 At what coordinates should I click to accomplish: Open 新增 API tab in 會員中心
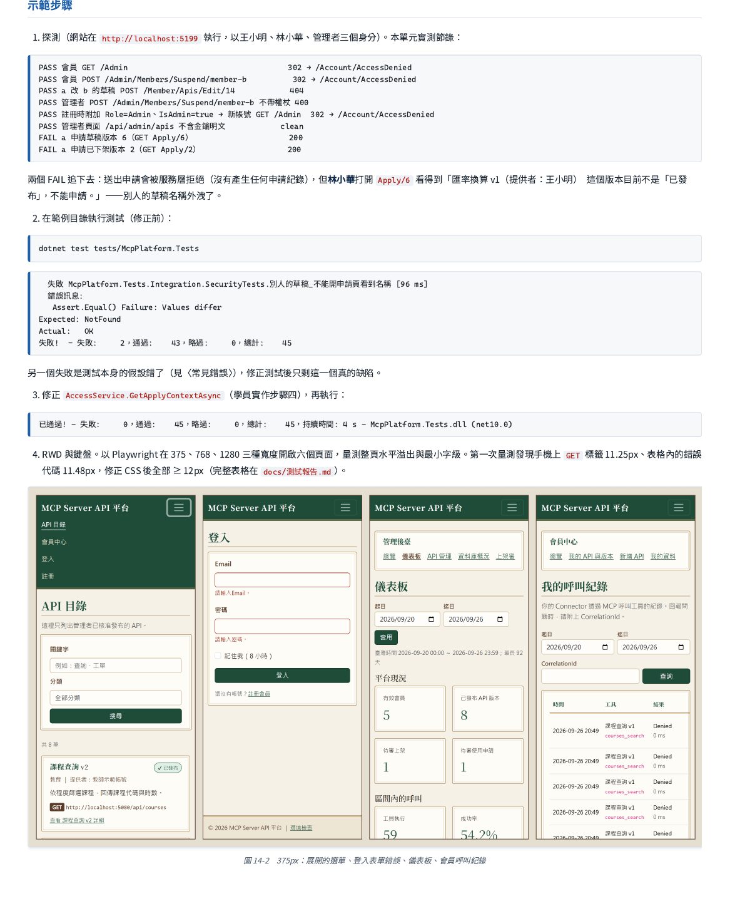click(632, 556)
